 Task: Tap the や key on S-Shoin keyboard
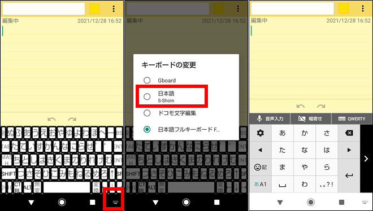(x=305, y=167)
